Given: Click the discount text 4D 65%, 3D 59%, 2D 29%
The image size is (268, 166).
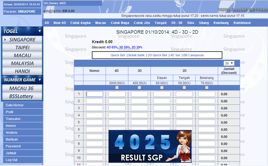Looking at the screenshot, I should click(124, 47).
